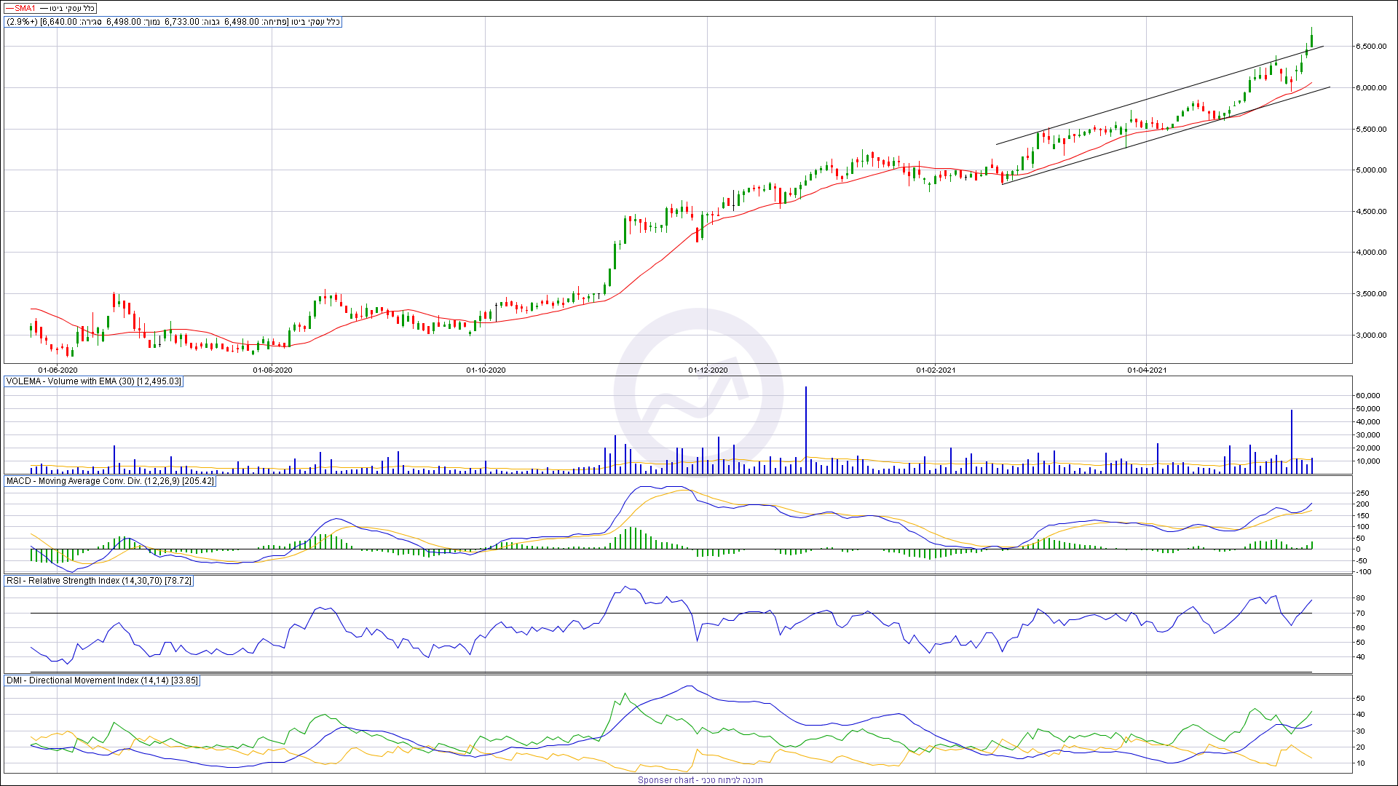This screenshot has width=1398, height=786.
Task: Click the 01-02-2021 date marker
Action: click(x=936, y=370)
